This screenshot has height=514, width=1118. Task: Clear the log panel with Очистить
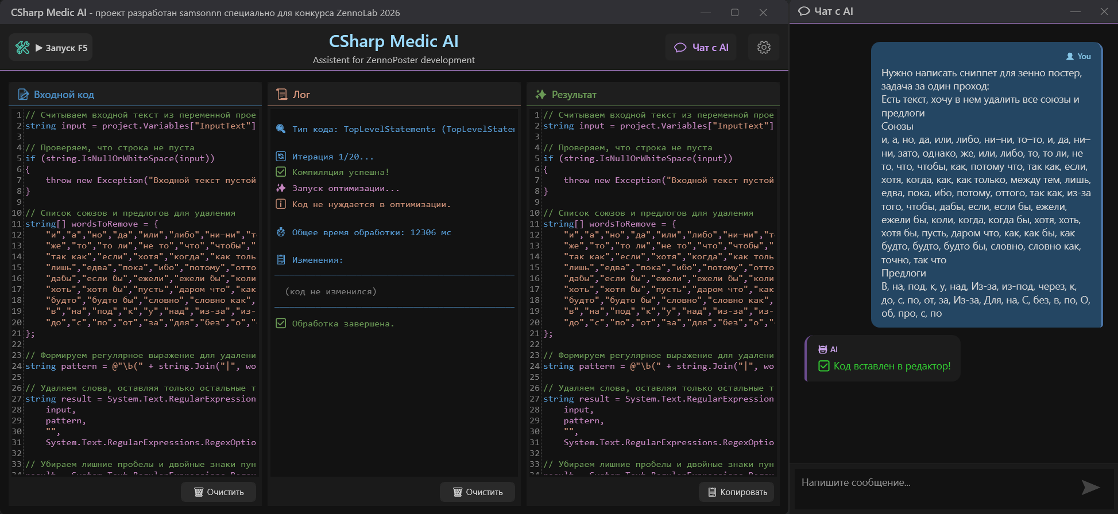coord(478,492)
